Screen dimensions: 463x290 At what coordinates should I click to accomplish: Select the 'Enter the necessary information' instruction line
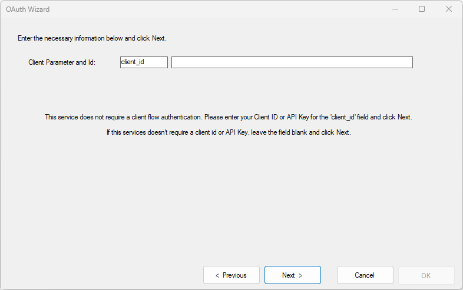point(92,38)
